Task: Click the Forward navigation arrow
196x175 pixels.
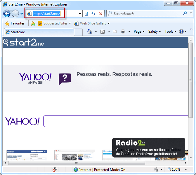Action: 15,13
